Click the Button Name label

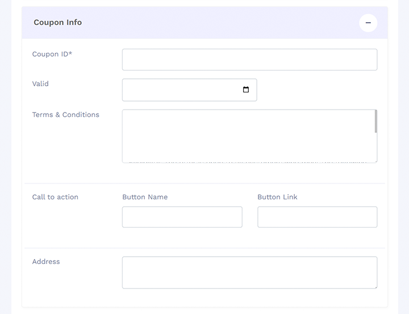145,197
